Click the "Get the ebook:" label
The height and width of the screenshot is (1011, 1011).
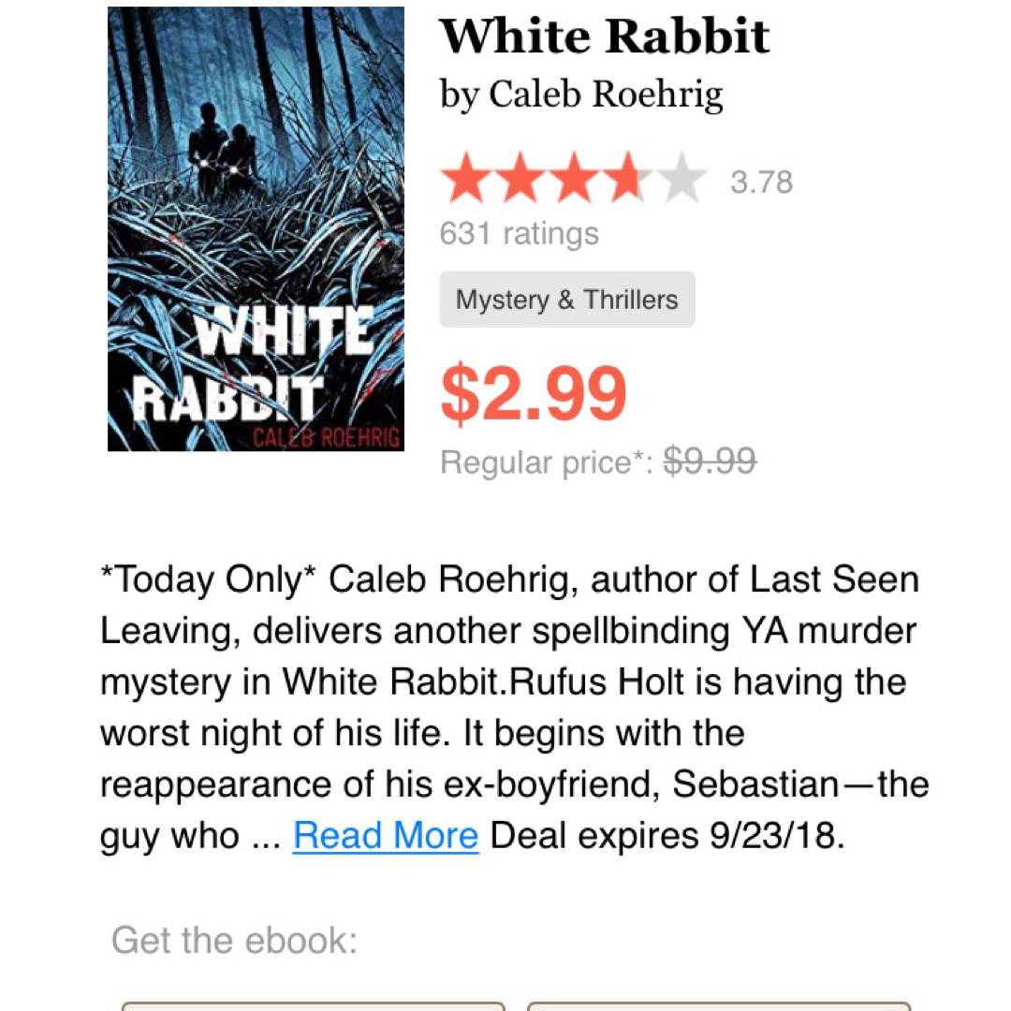[x=234, y=940]
